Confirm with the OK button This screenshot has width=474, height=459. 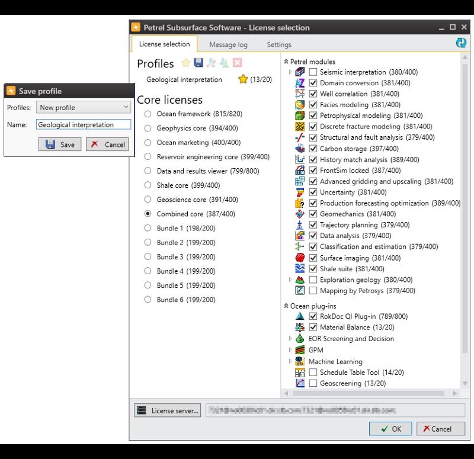pyautogui.click(x=390, y=429)
